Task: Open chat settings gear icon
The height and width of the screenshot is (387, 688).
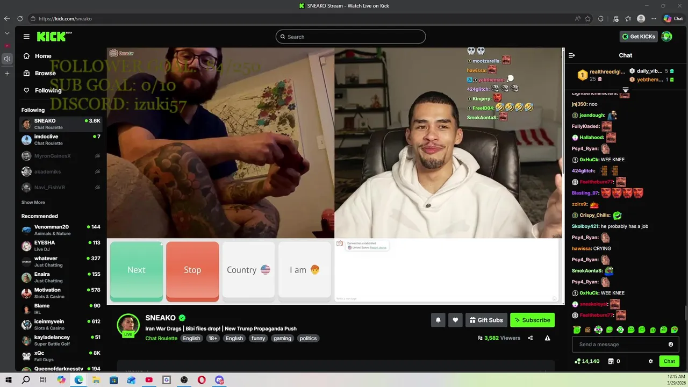Action: tap(650, 361)
